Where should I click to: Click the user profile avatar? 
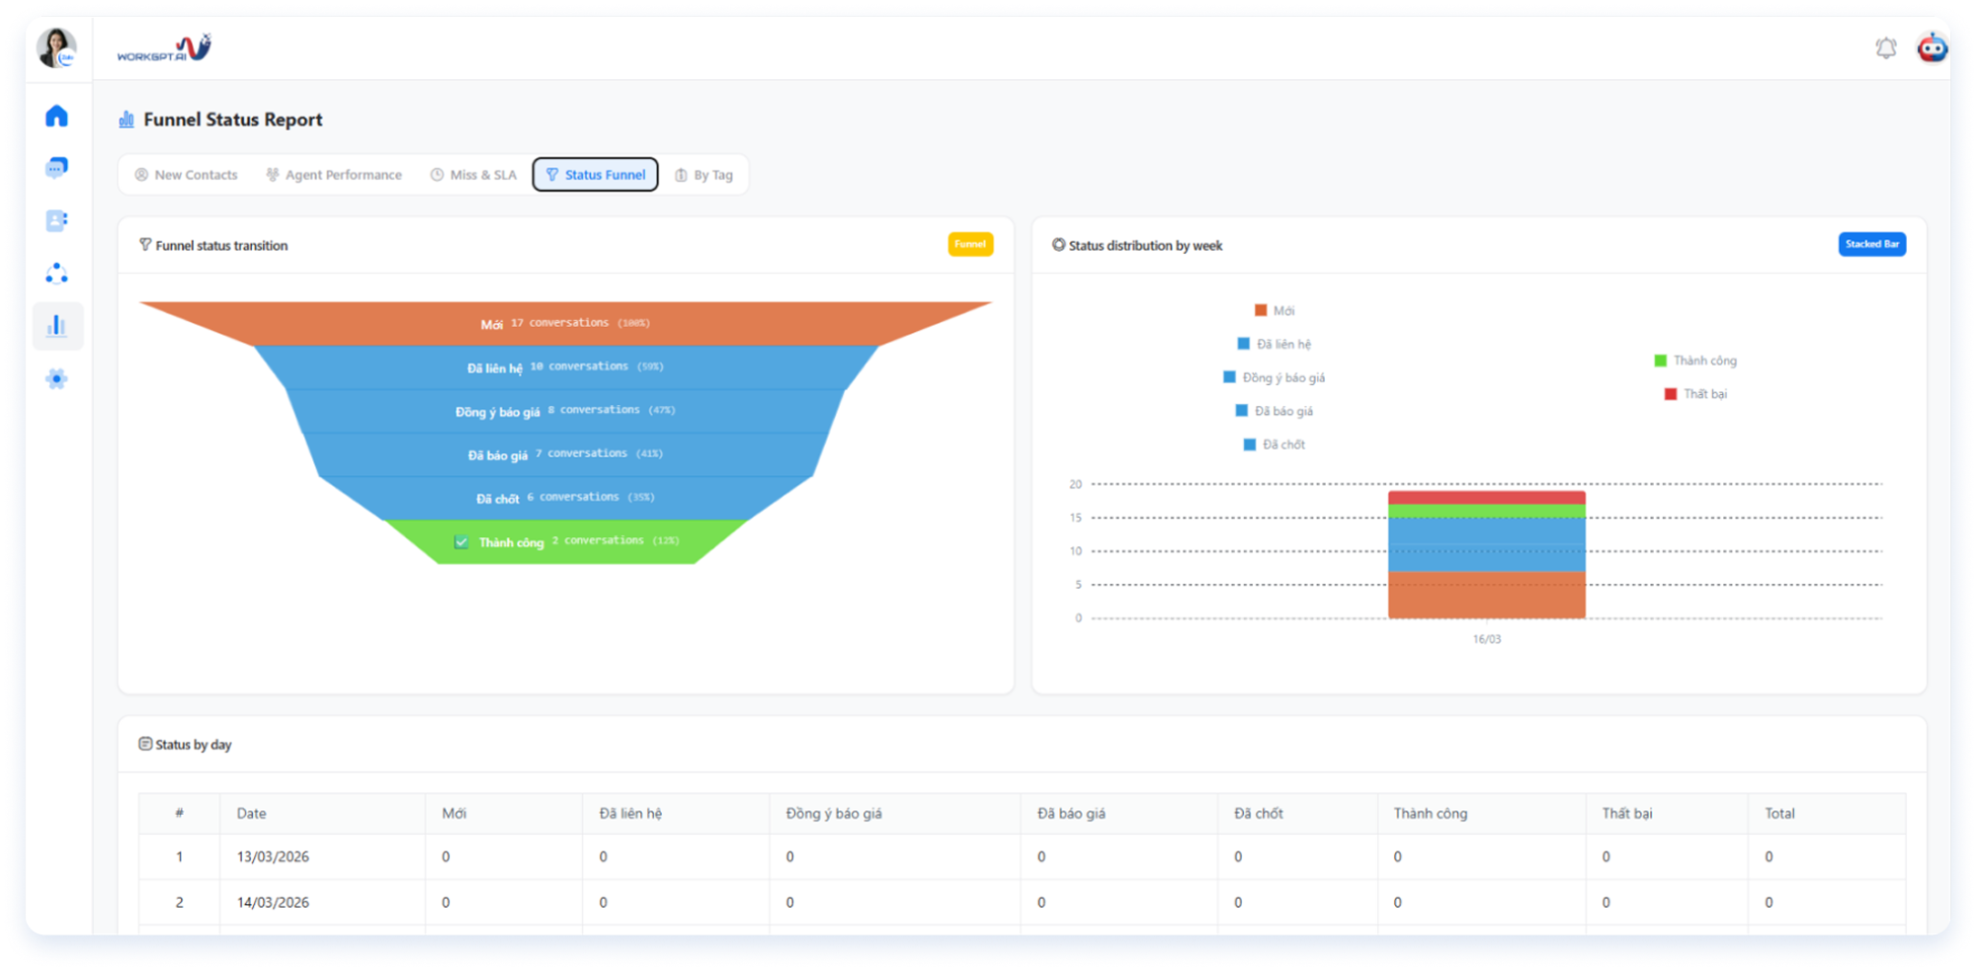[56, 47]
